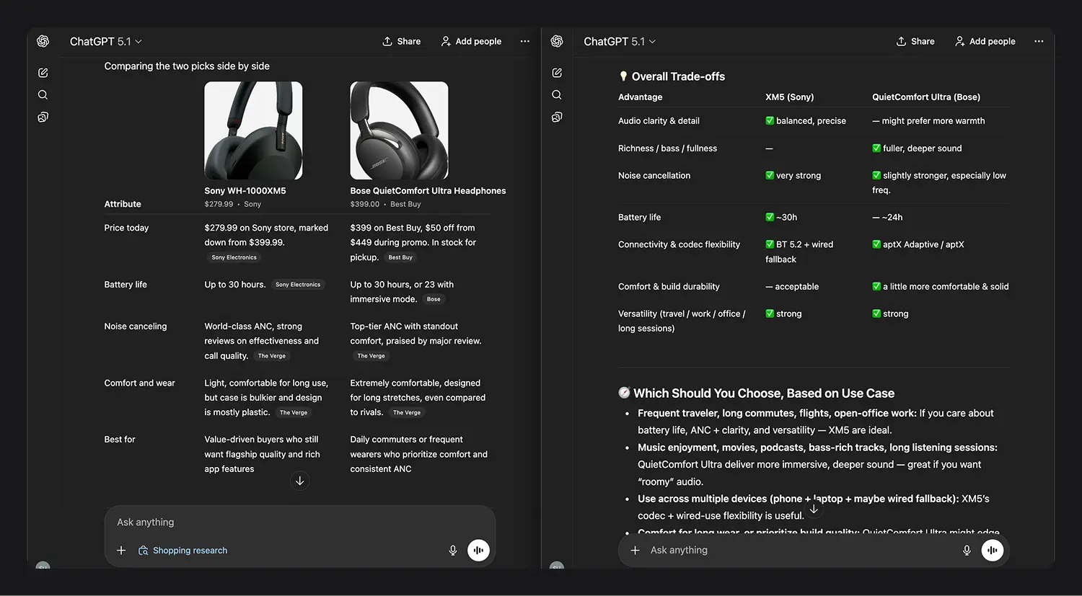Click the 'QuietComfort Ultra (Bose)' column header
The width and height of the screenshot is (1082, 596).
coord(926,97)
